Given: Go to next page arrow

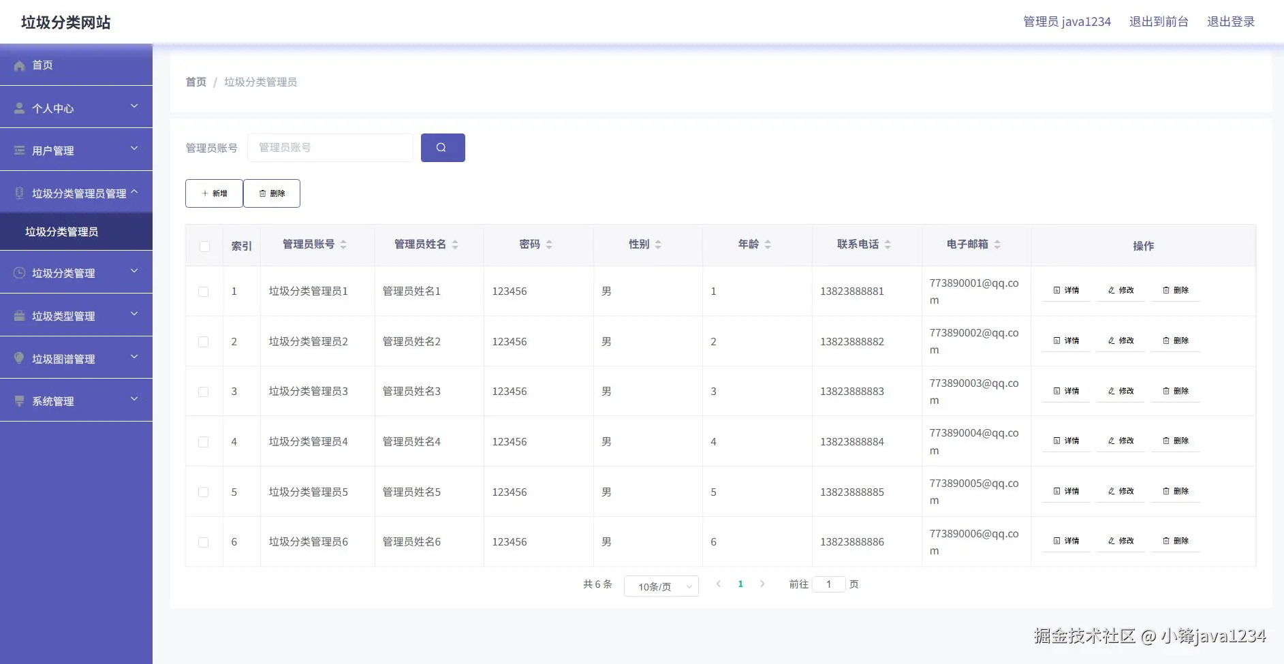Looking at the screenshot, I should click(x=762, y=584).
